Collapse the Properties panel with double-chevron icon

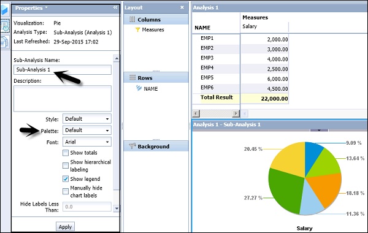(115, 7)
